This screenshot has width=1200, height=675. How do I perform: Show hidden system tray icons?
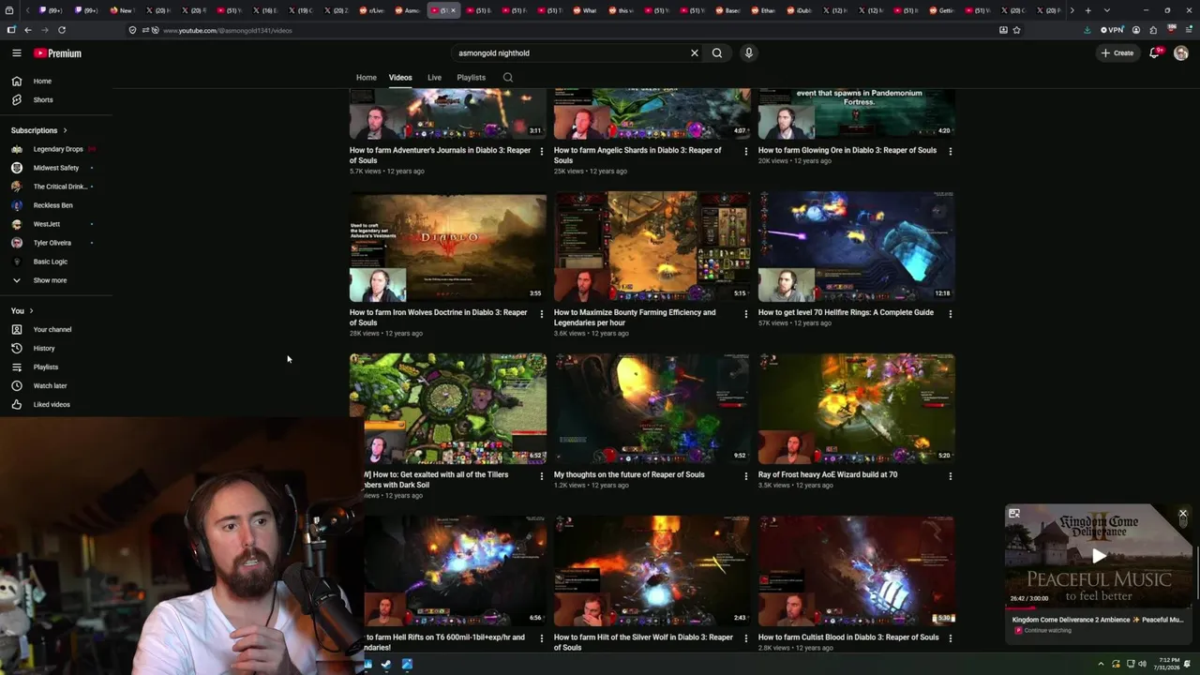point(1101,665)
